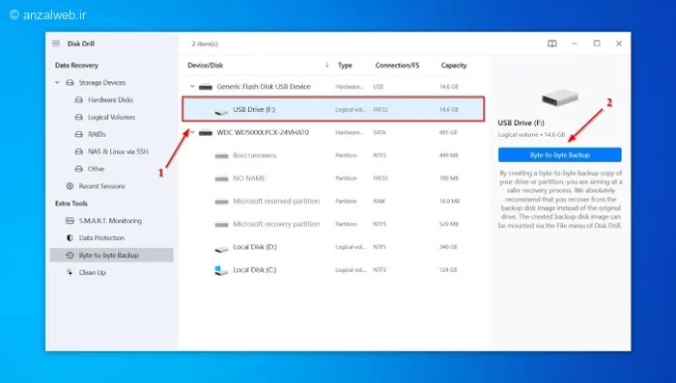Select Hardware Disks in sidebar
This screenshot has height=383, width=676.
tap(110, 99)
